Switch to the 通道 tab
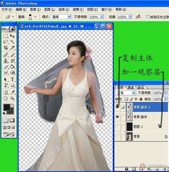The height and width of the screenshot is (172, 169). tap(130, 87)
